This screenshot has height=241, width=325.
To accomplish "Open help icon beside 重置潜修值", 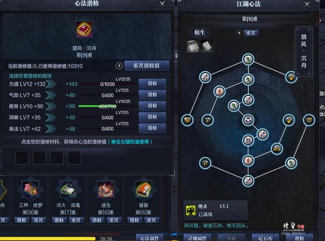I will [x=119, y=66].
